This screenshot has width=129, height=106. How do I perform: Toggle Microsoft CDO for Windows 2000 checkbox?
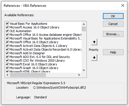click(x=7, y=61)
